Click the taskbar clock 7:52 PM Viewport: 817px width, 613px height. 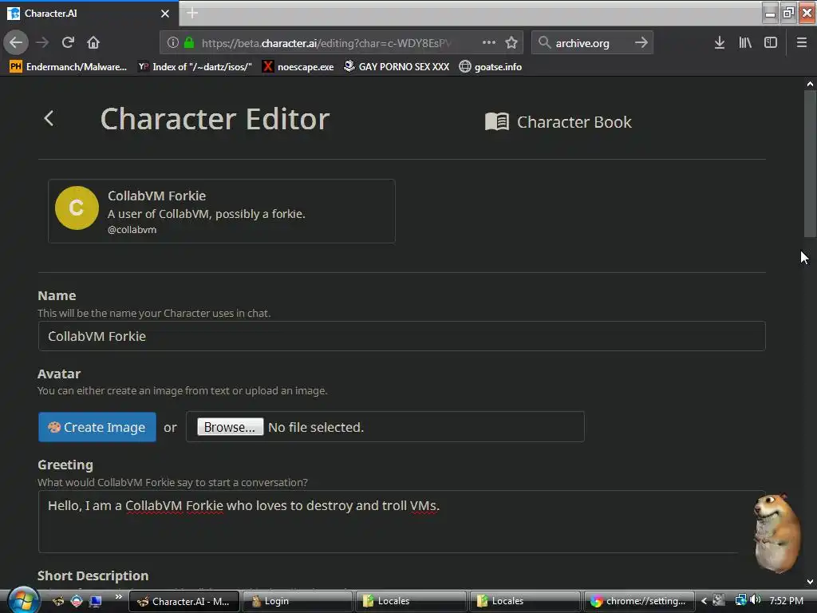pyautogui.click(x=787, y=601)
